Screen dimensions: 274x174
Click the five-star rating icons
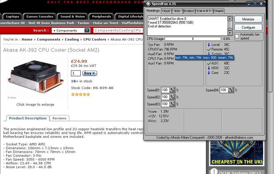80,95
